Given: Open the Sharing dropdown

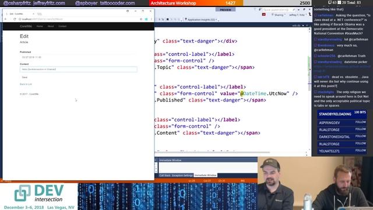Looking at the screenshot, I should 279,15.
